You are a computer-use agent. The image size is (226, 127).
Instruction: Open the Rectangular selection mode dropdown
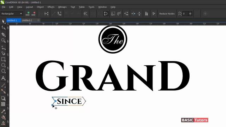click(x=12, y=14)
